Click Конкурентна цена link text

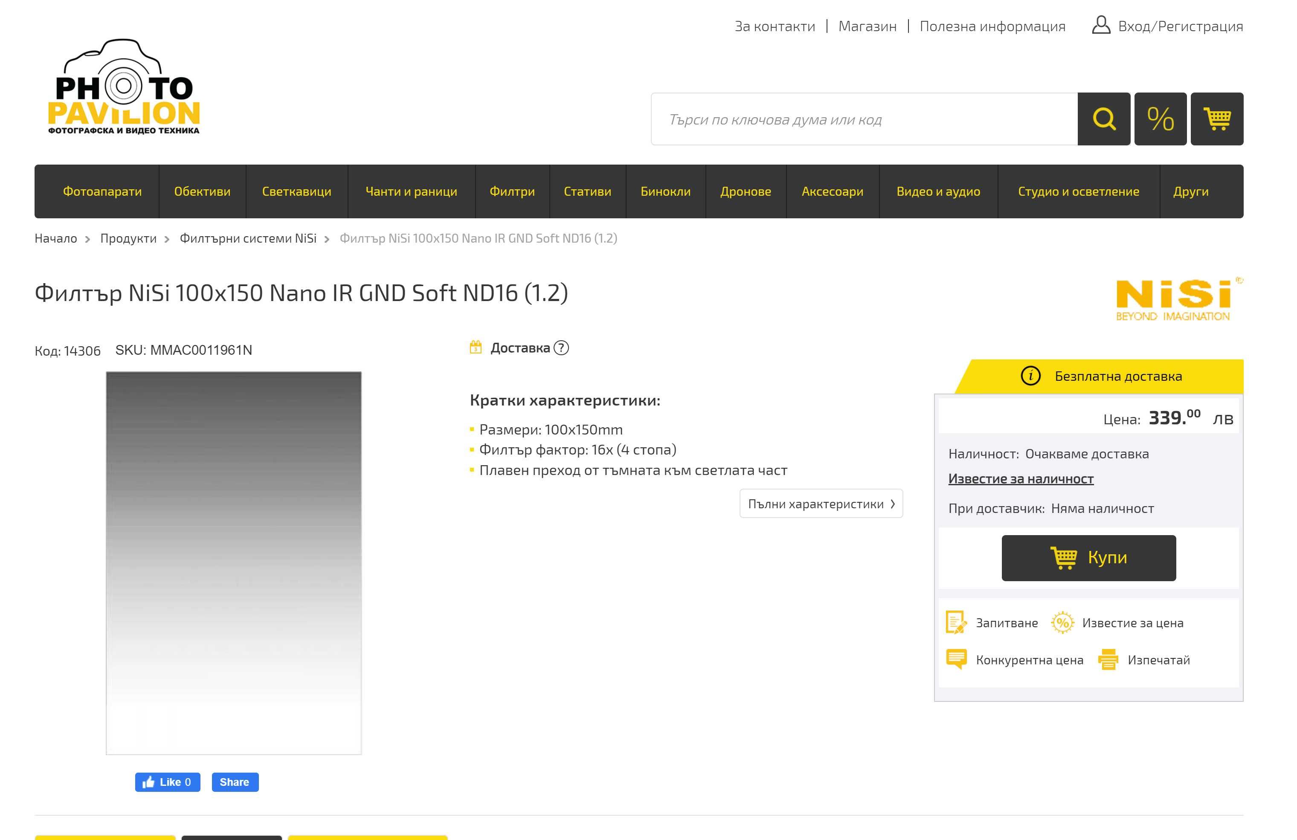(x=1030, y=660)
